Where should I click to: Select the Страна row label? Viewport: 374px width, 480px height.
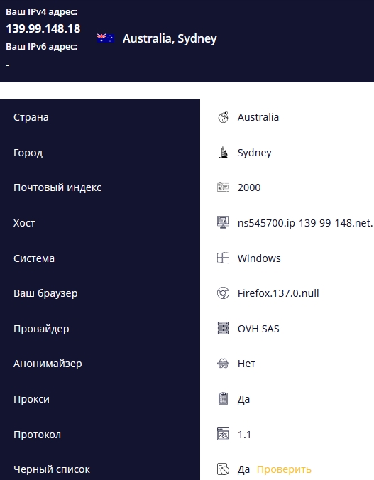[x=31, y=117]
